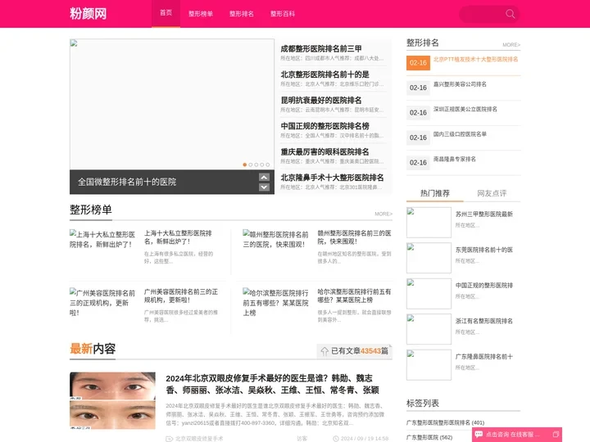Open 国内三级口腔医院名单 link
The height and width of the screenshot is (442, 590).
click(460, 134)
